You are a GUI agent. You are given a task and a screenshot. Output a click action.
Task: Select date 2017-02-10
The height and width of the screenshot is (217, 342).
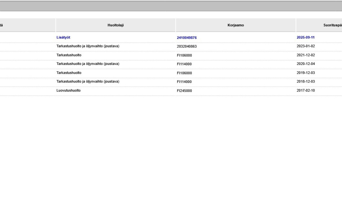(x=306, y=90)
